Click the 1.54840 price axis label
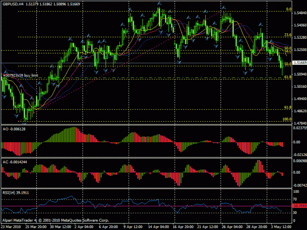The height and width of the screenshot is (230, 307). tap(300, 13)
